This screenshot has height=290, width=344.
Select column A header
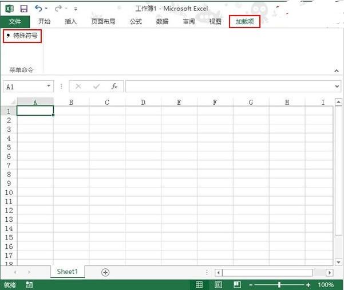pos(35,102)
